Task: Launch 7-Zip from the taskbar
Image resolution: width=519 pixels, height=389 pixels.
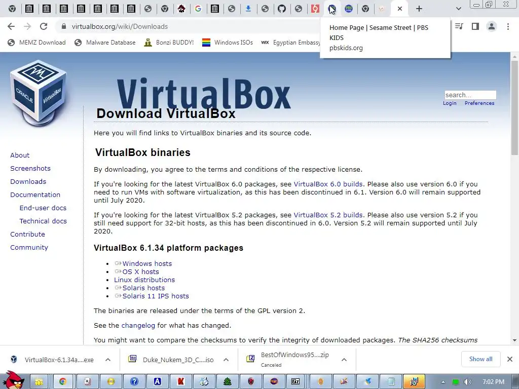Action: pyautogui.click(x=295, y=382)
